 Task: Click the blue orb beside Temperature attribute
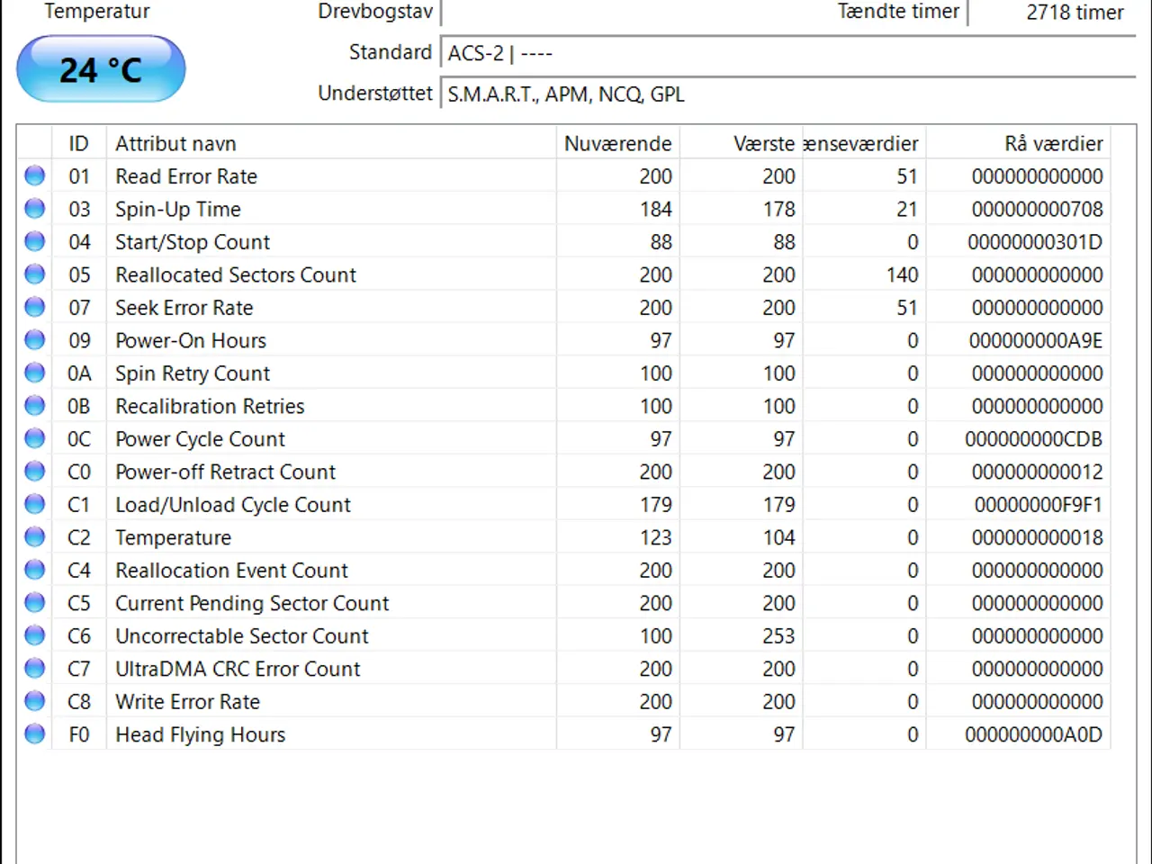(34, 537)
